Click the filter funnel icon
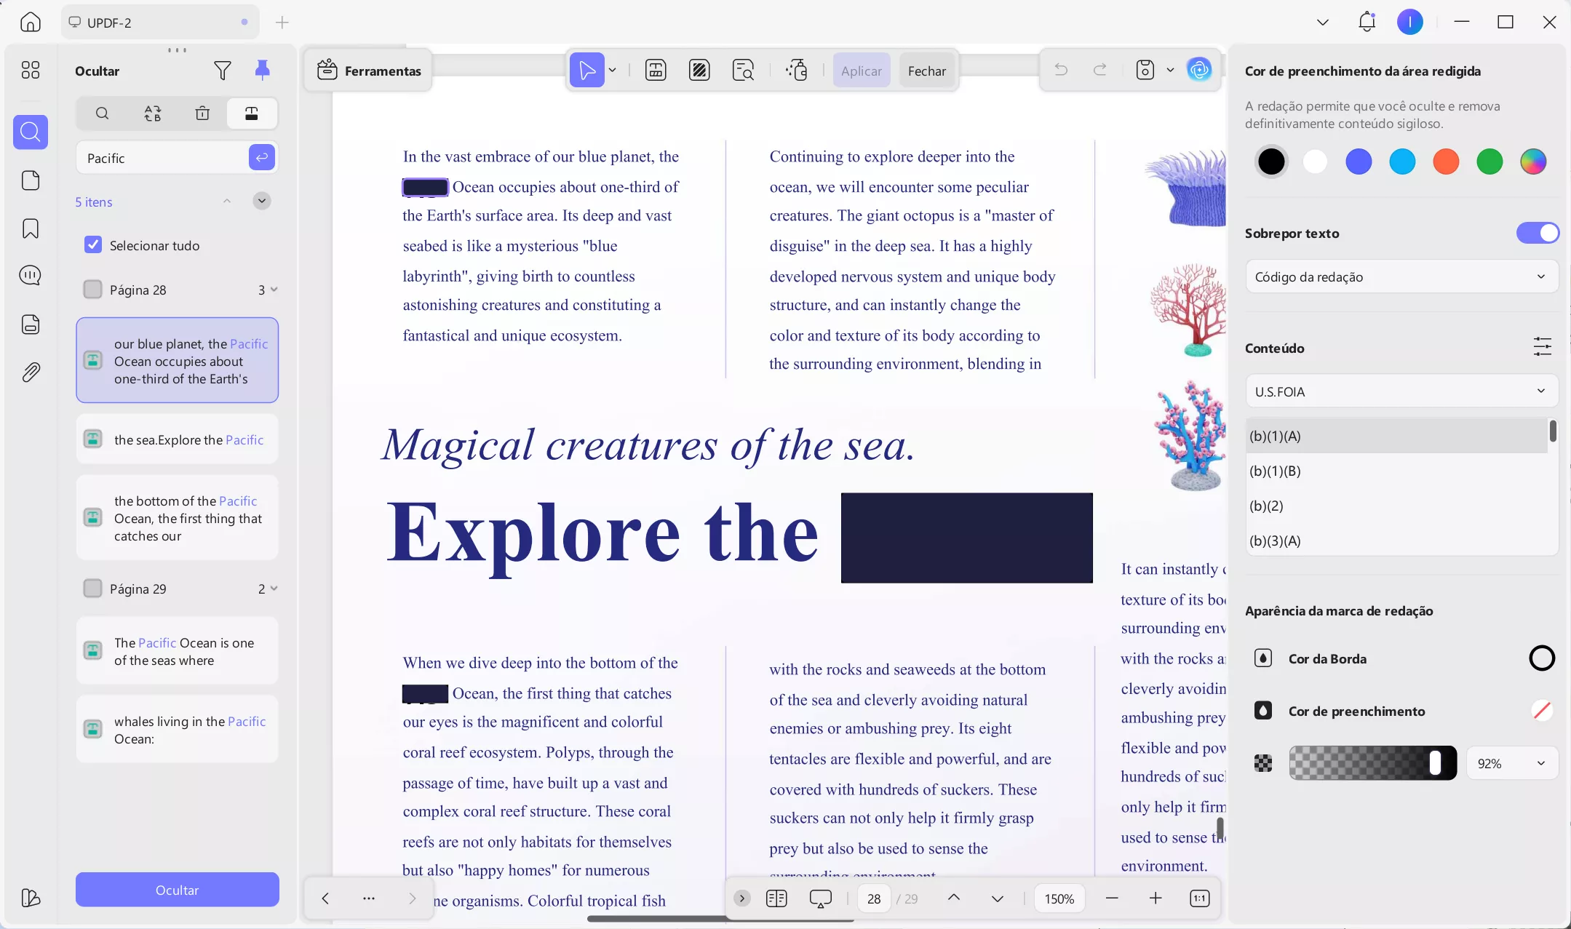Image resolution: width=1571 pixels, height=929 pixels. [x=223, y=71]
